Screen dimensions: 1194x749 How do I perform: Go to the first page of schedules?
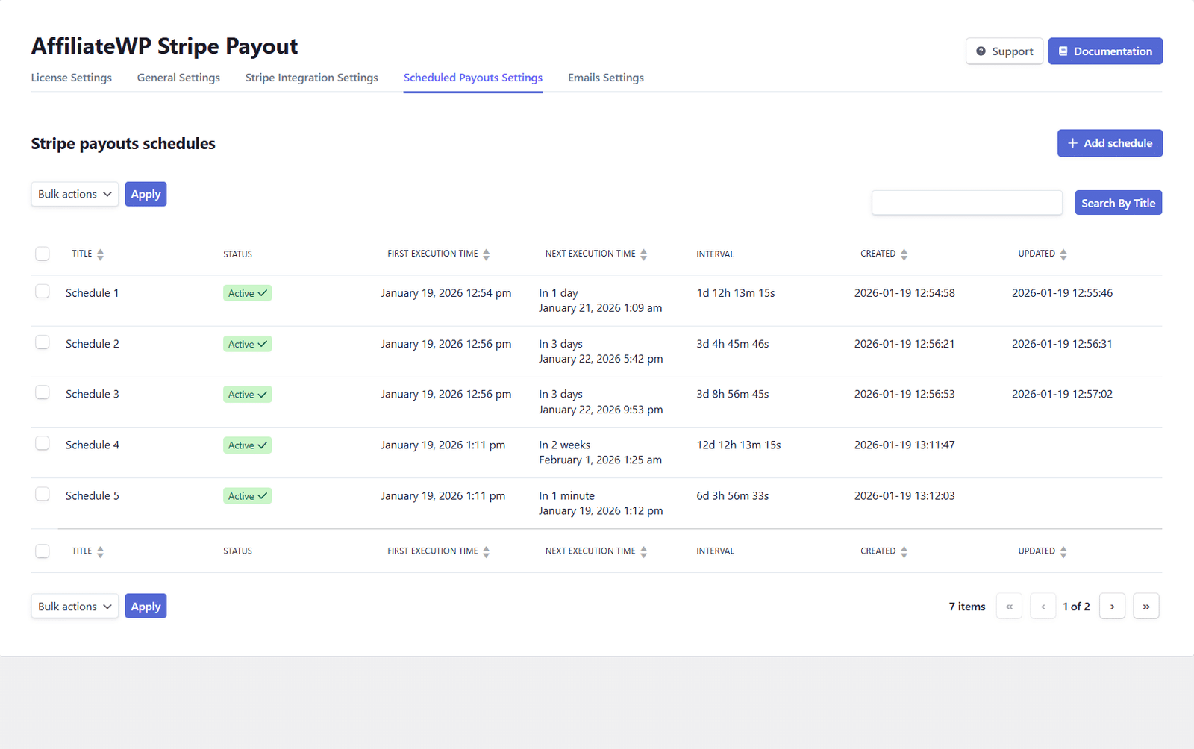click(1009, 607)
